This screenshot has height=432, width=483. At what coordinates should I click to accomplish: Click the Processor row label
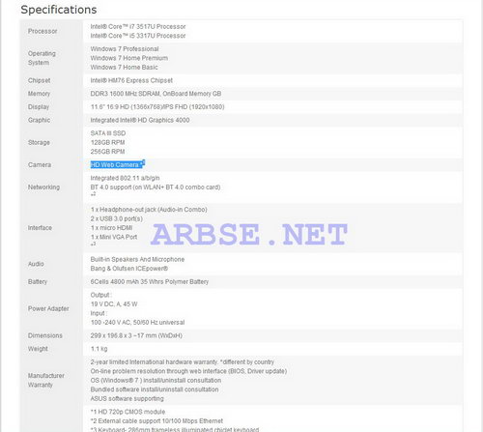43,31
